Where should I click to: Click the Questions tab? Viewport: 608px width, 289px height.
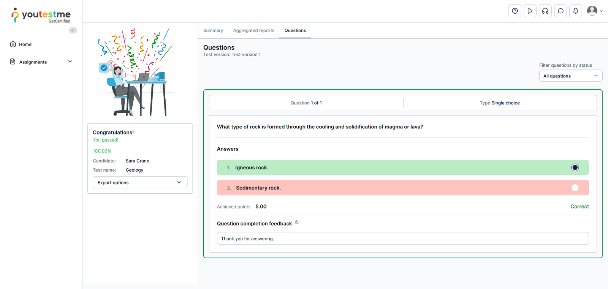(x=295, y=30)
